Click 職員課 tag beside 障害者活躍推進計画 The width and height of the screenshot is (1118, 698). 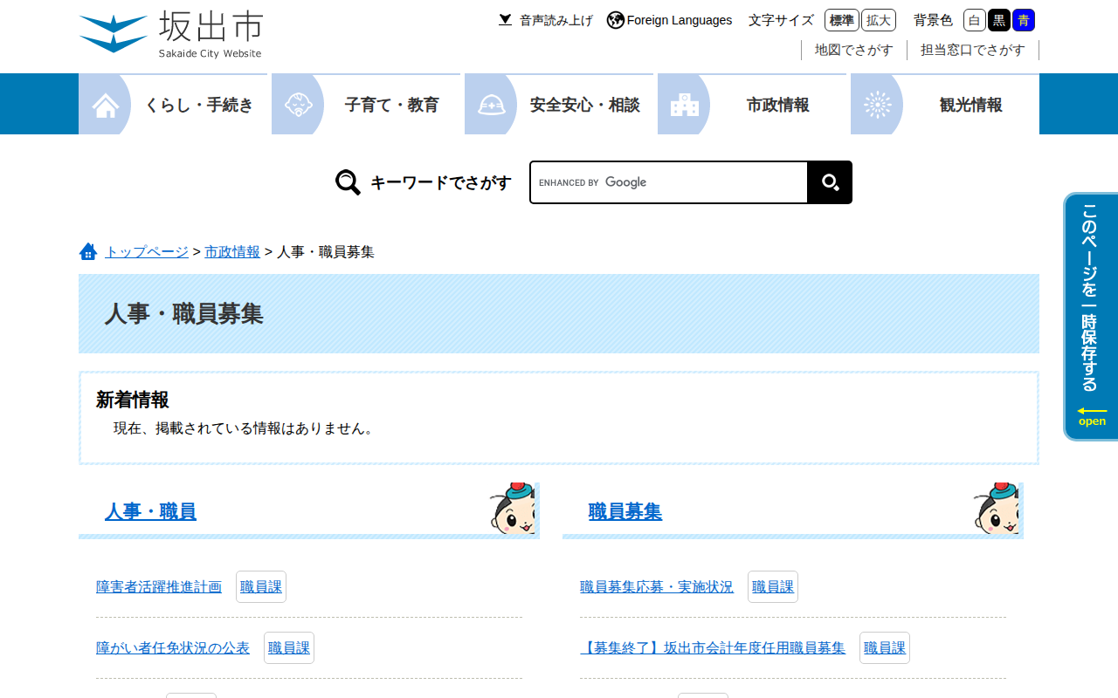261,586
